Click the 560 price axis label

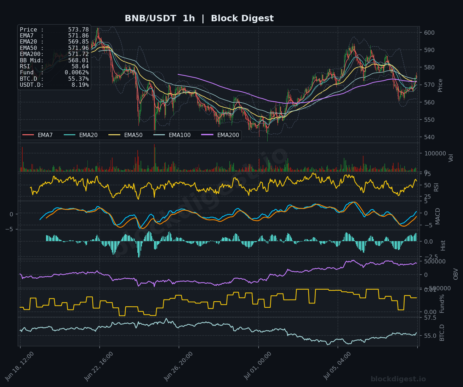pyautogui.click(x=429, y=102)
